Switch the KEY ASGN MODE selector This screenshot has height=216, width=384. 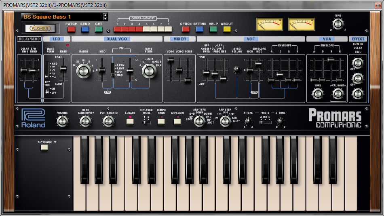point(146,122)
